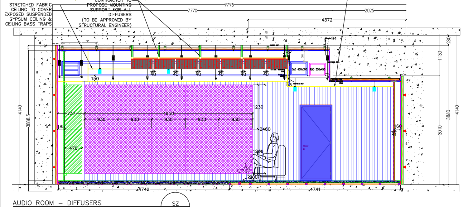Click the red ceiling diffuser strip
468x207 pixels.
click(209, 64)
